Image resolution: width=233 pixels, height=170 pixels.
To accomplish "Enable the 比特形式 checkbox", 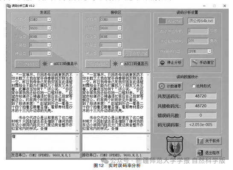I will pos(193,86).
